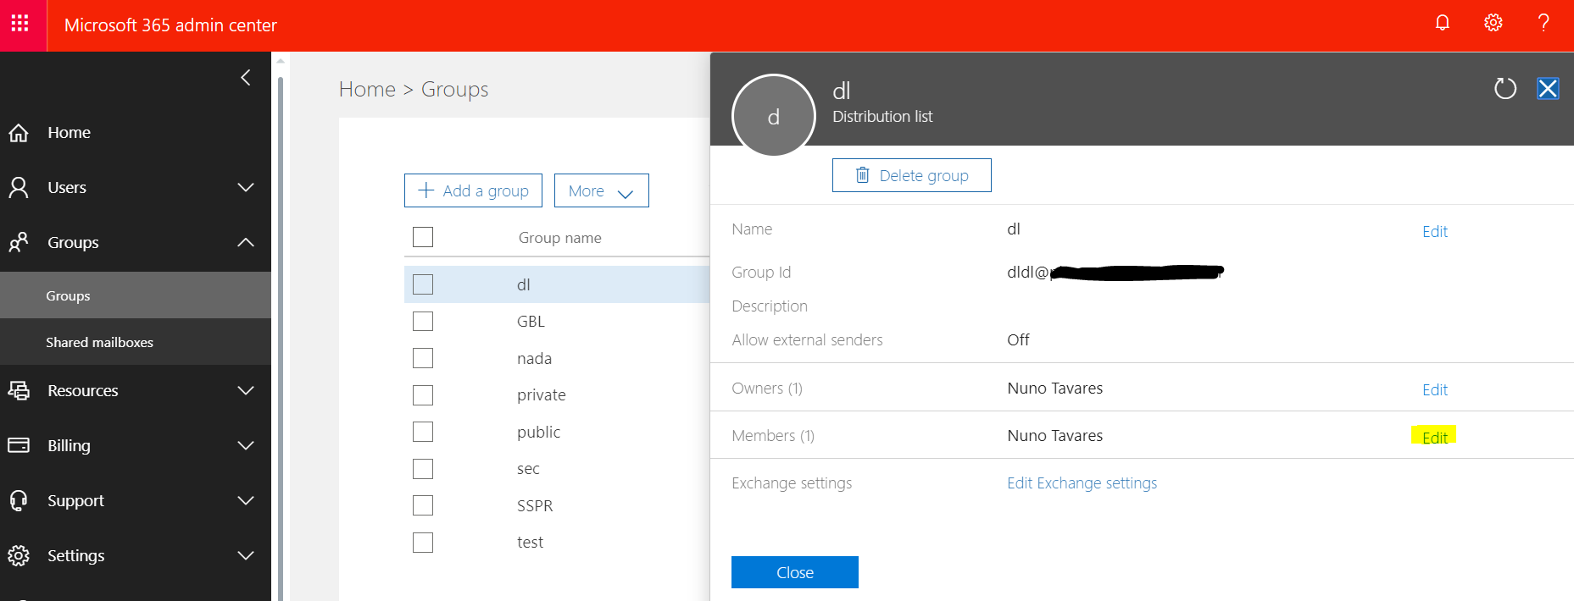Expand the Users menu chevron
1574x601 pixels.
[x=246, y=187]
